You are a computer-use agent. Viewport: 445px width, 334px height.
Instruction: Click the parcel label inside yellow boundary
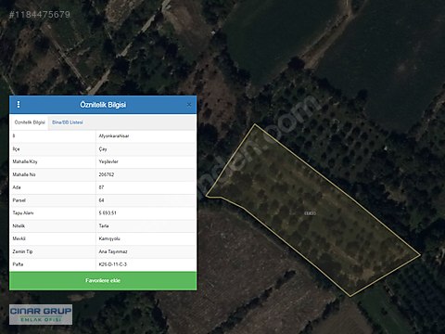point(310,213)
